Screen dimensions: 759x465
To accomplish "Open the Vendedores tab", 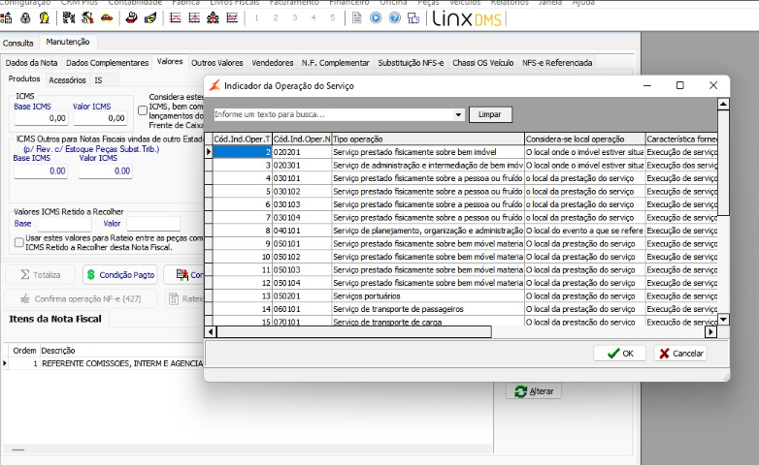I will [273, 63].
